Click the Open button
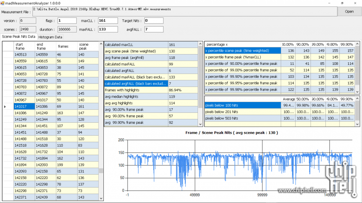 pos(349,11)
